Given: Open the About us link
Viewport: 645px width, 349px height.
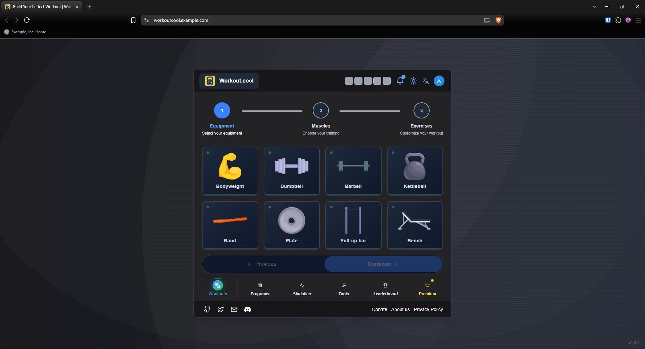Looking at the screenshot, I should click(400, 309).
